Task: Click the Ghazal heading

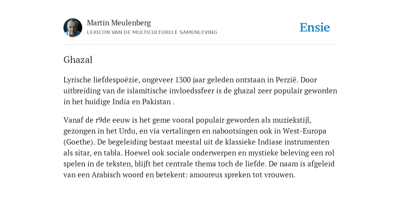Action: (78, 60)
